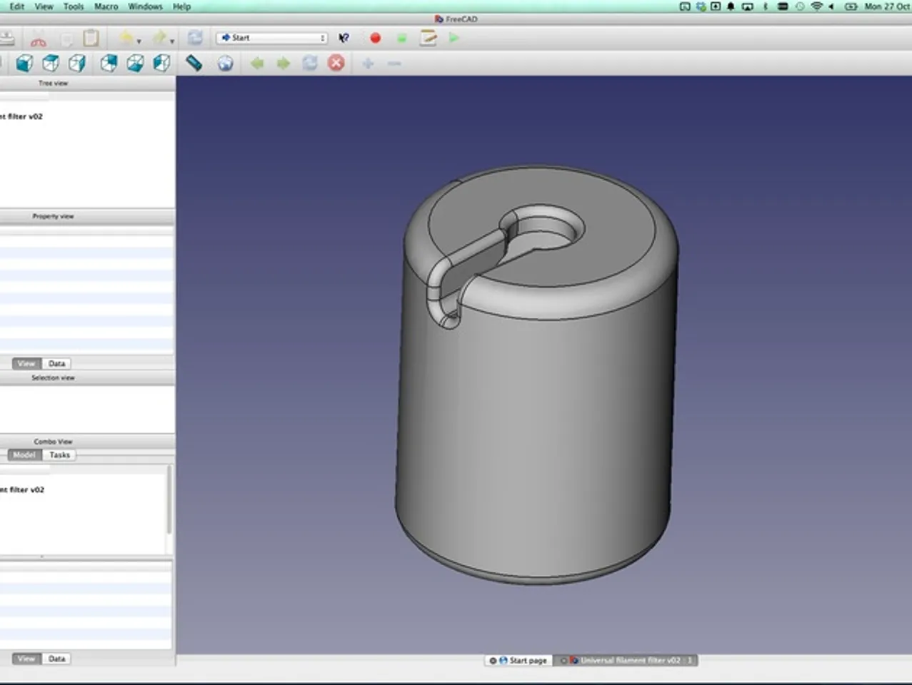Open the macro editor icon

(x=427, y=38)
